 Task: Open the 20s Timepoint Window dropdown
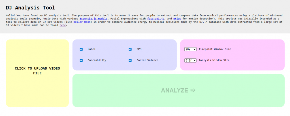click(190, 49)
